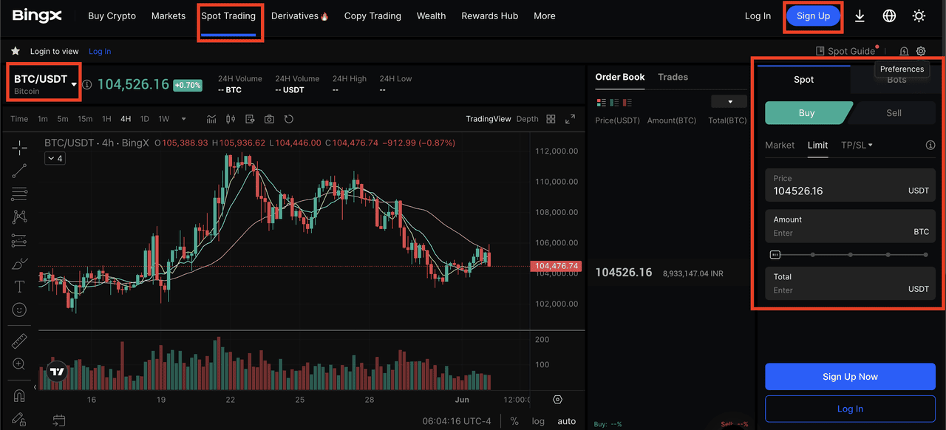The width and height of the screenshot is (946, 430).
Task: Select the crosshair cursor tool
Action: pos(19,148)
